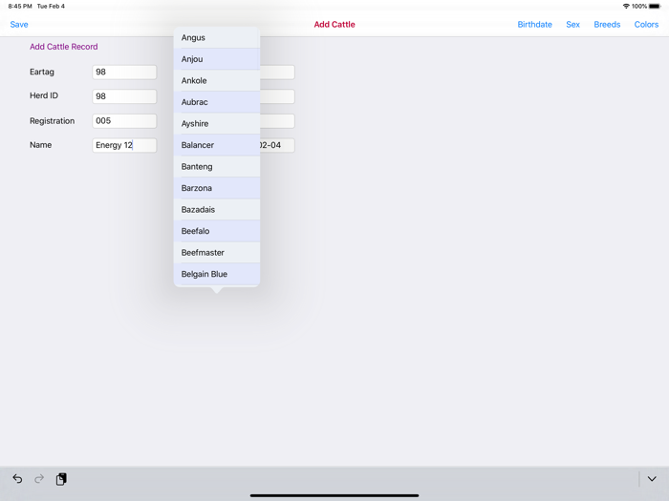
Task: Open the Birthdate picker
Action: [x=534, y=24]
